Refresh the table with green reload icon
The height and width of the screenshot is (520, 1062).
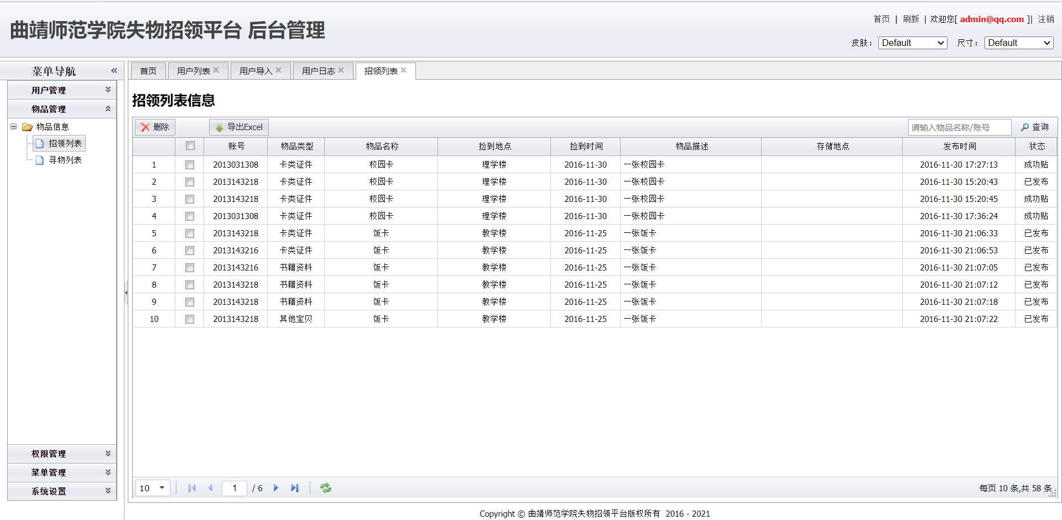tap(326, 488)
